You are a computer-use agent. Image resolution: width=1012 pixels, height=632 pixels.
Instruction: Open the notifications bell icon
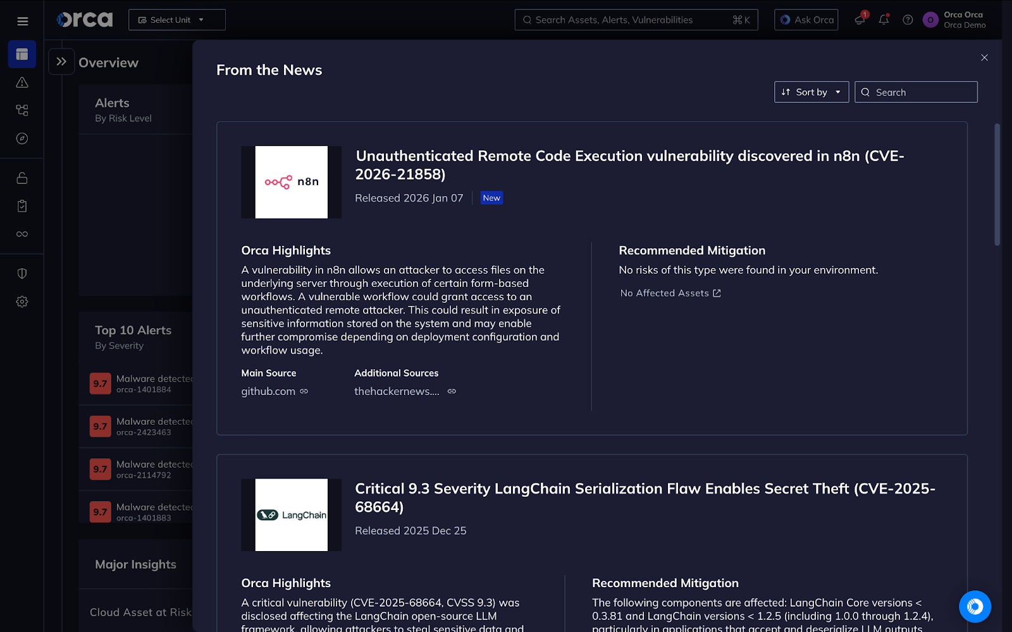tap(884, 20)
